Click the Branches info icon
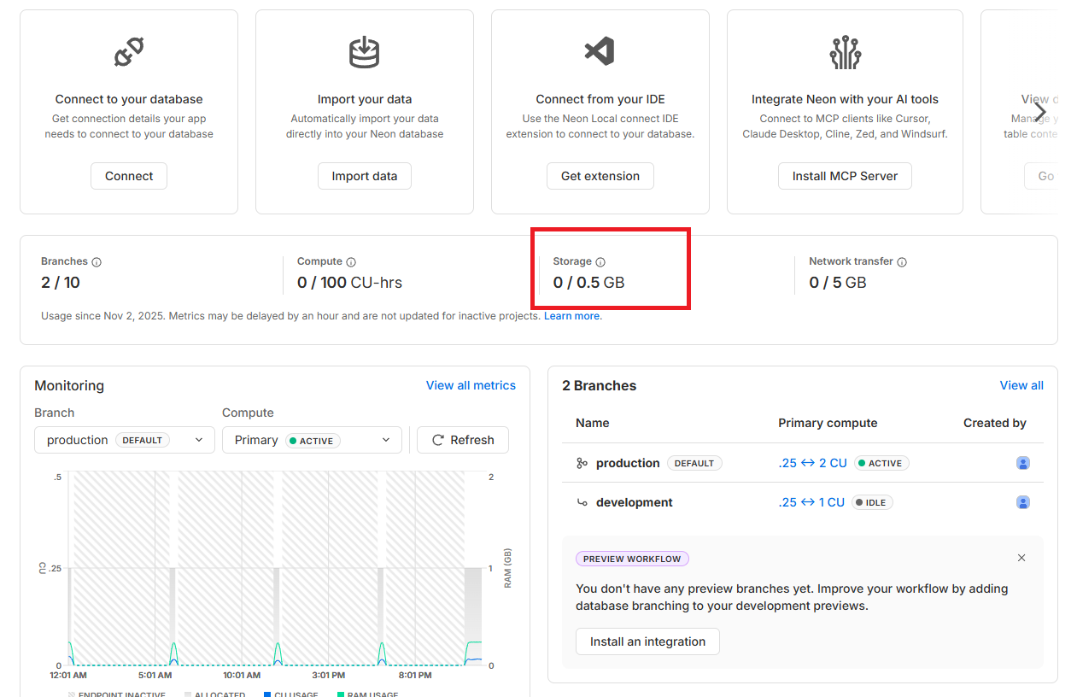Image resolution: width=1077 pixels, height=697 pixels. point(97,262)
